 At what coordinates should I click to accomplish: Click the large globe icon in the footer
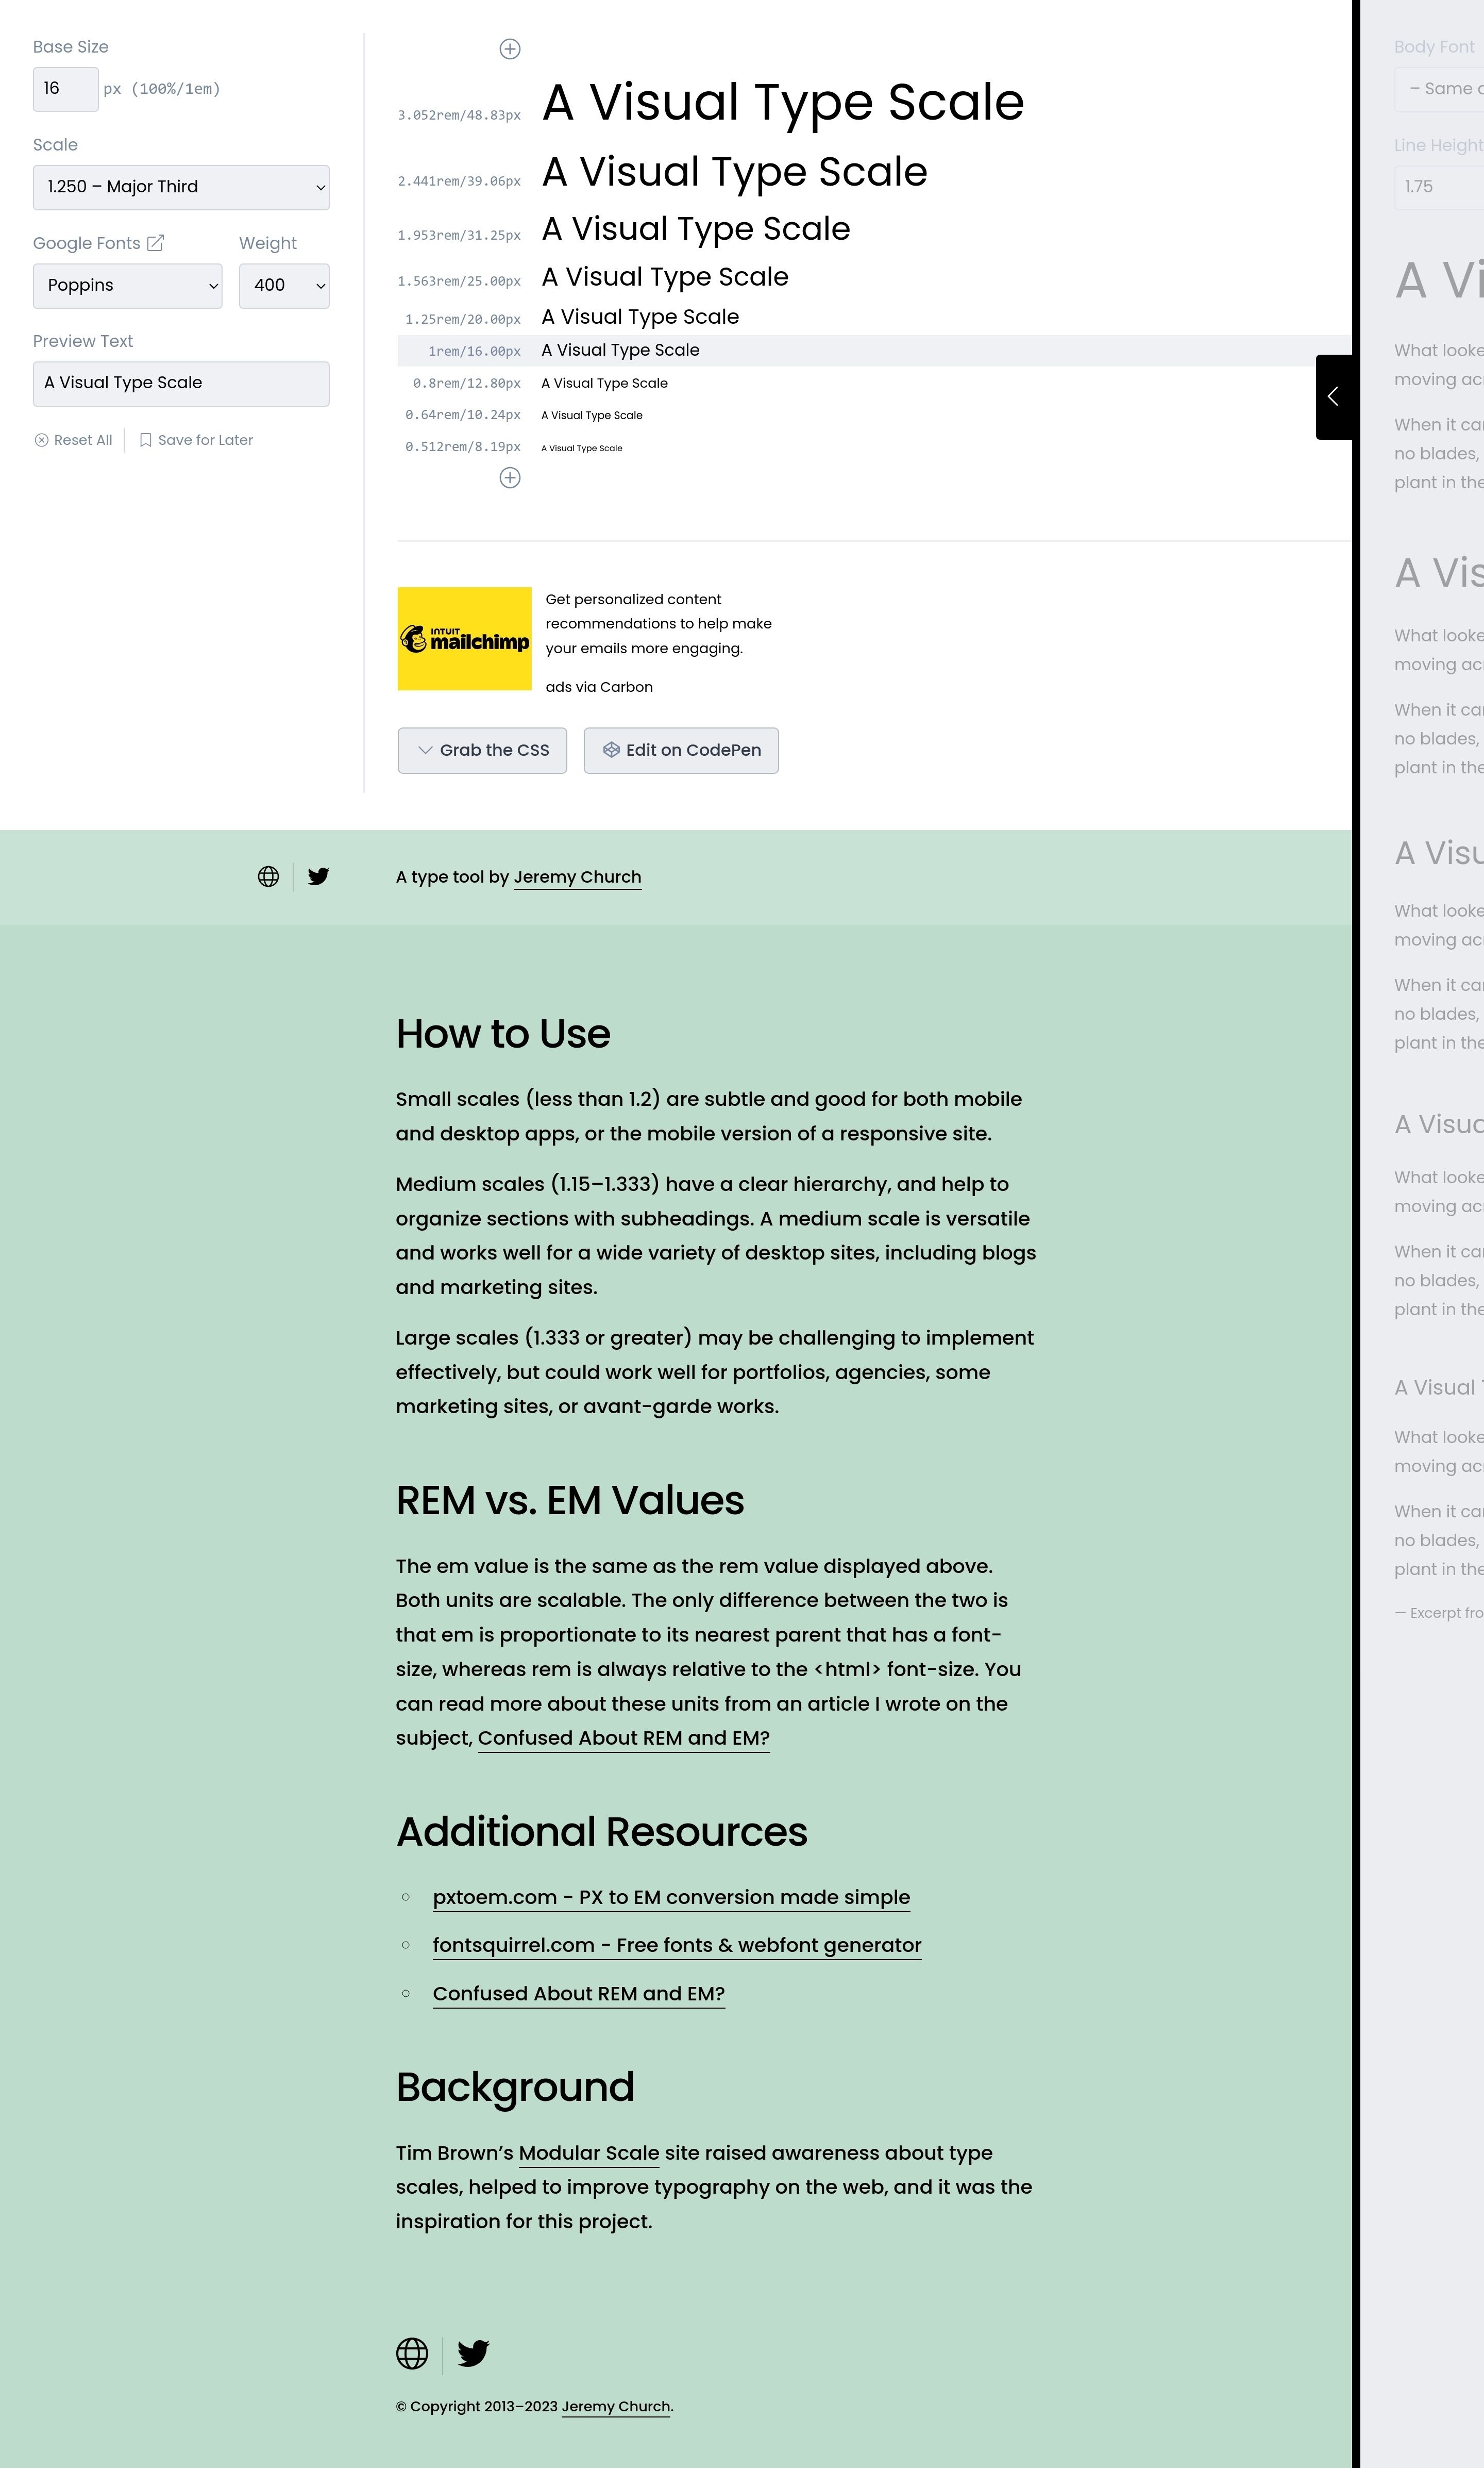(412, 2353)
